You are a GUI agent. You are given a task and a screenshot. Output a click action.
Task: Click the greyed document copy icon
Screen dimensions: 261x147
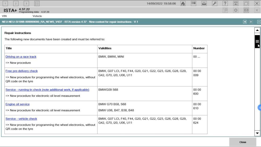225,10
